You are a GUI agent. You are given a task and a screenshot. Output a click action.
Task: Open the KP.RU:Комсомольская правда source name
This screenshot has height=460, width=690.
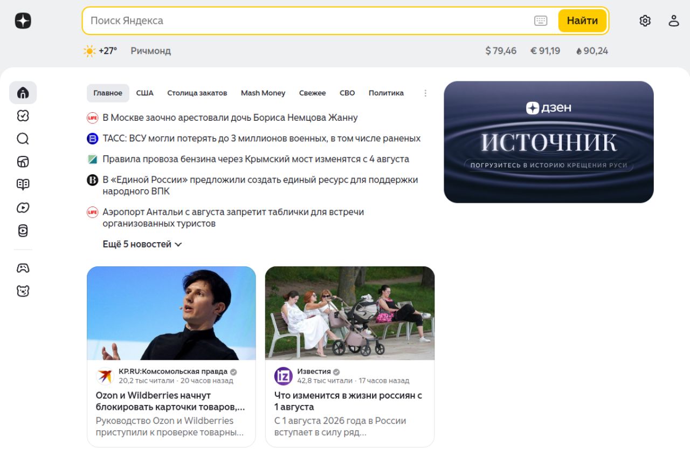173,372
